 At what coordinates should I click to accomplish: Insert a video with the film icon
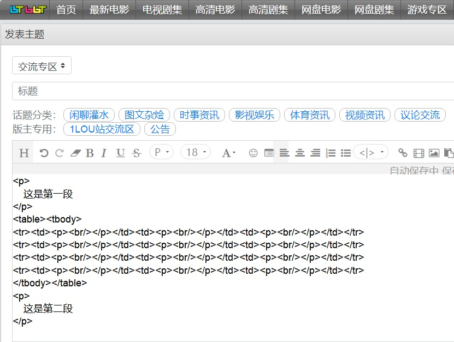point(418,153)
